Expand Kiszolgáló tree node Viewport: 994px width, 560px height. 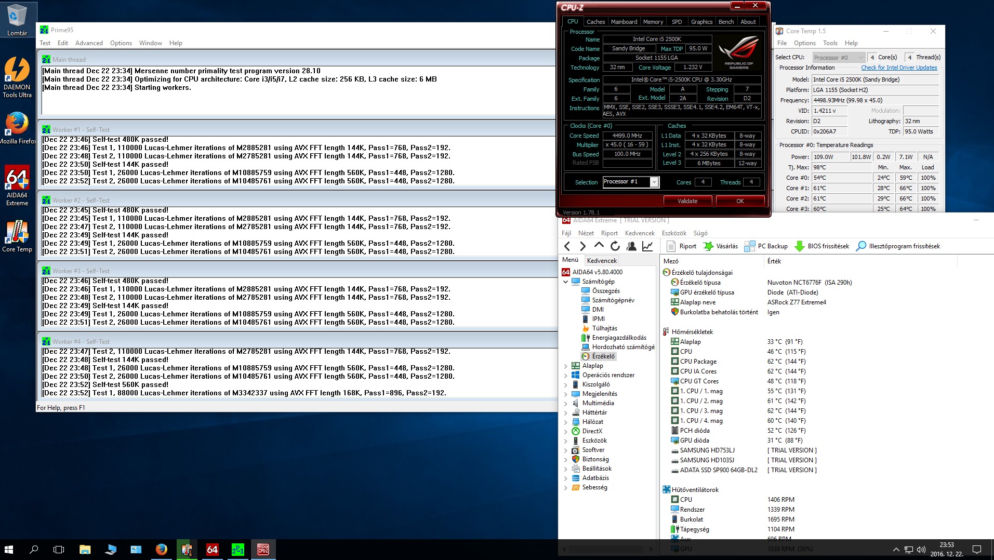coord(565,384)
